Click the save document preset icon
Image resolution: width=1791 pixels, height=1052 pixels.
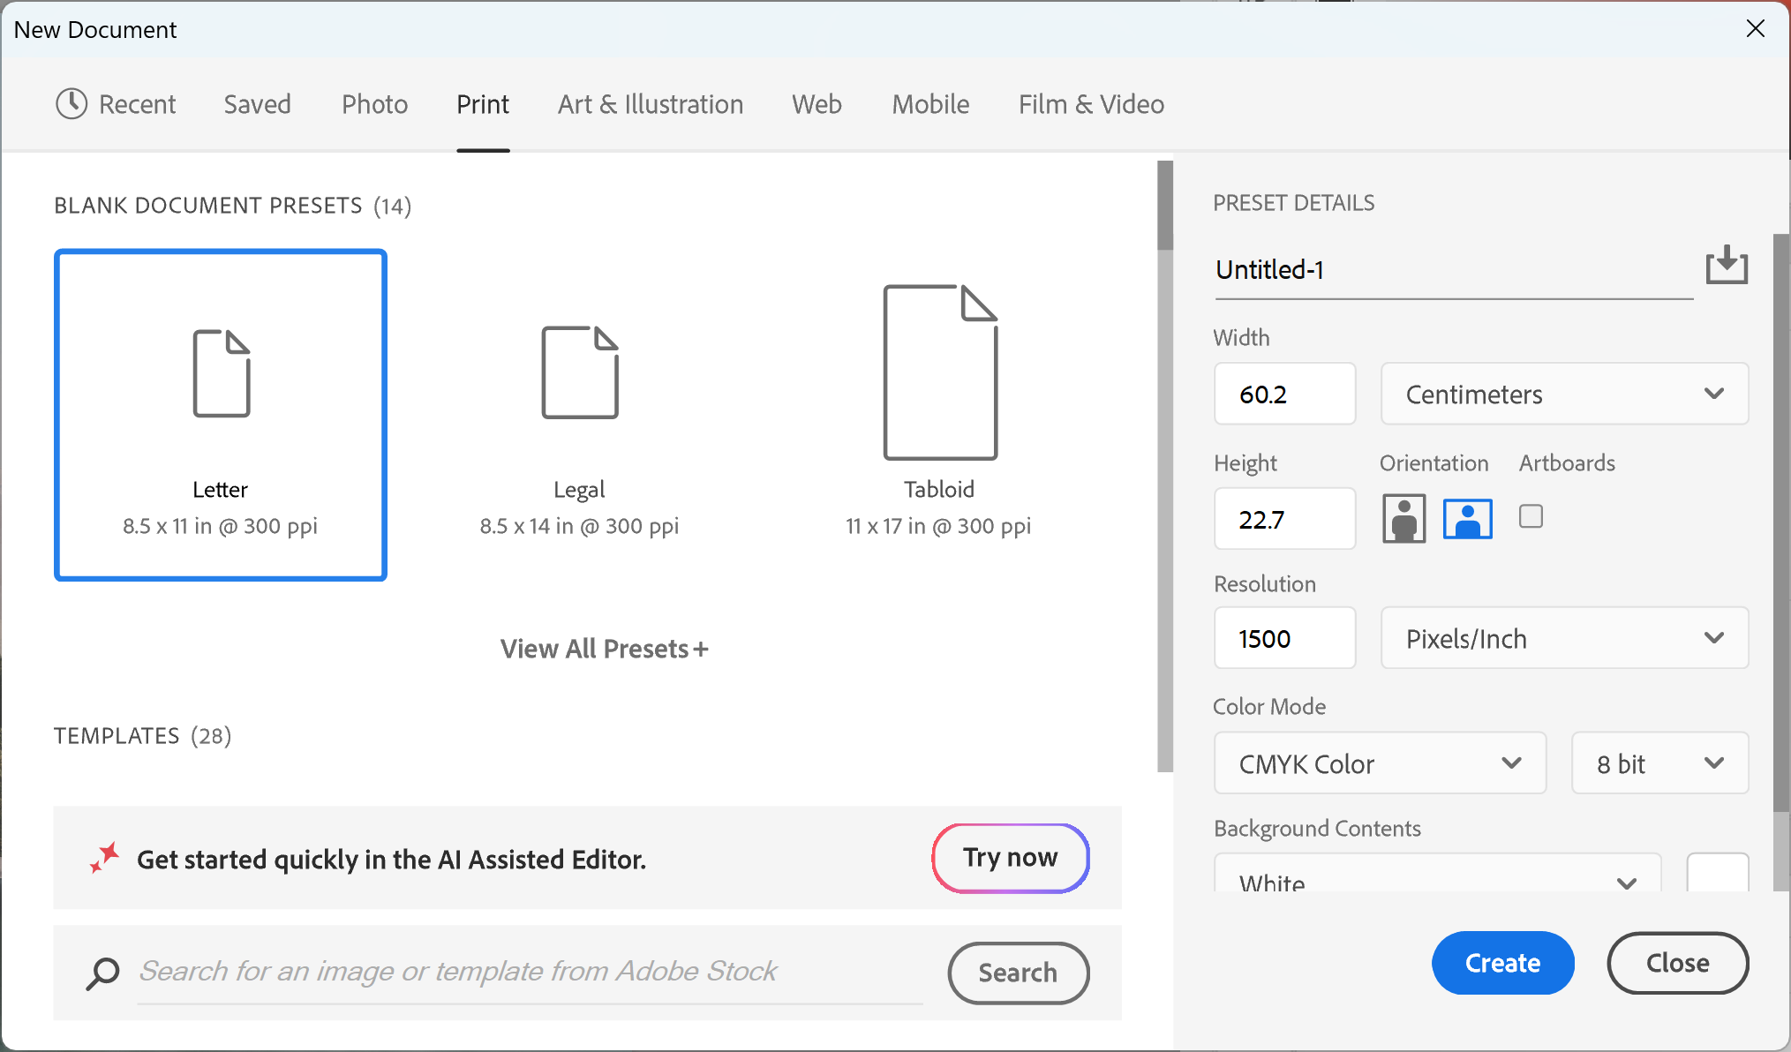pos(1727,265)
